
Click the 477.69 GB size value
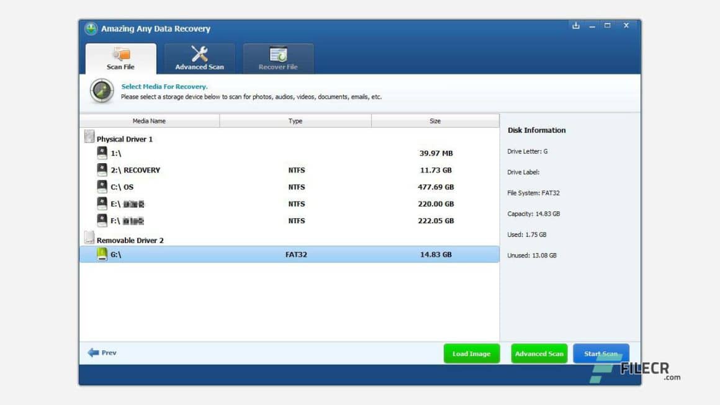[x=436, y=187]
